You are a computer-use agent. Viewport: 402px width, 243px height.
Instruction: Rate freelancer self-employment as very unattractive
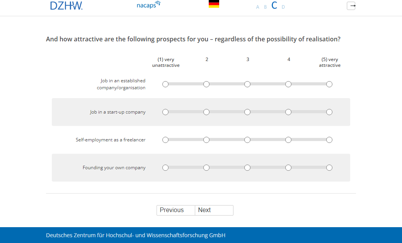pyautogui.click(x=165, y=140)
